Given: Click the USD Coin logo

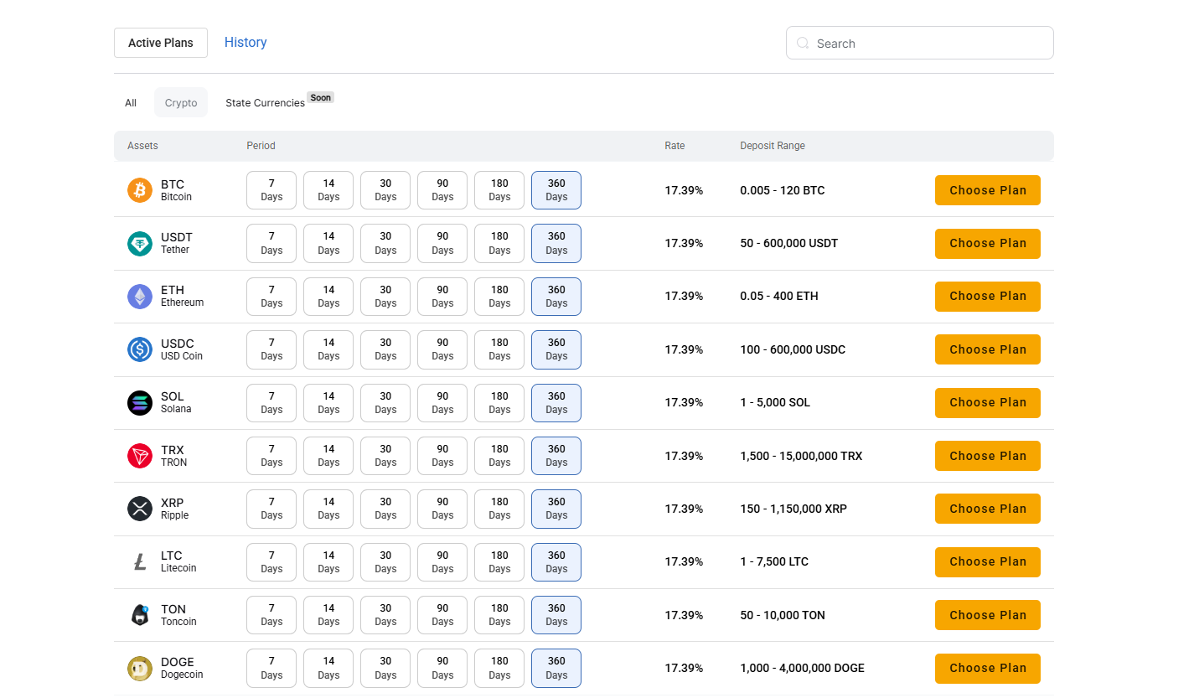Looking at the screenshot, I should click(x=140, y=349).
